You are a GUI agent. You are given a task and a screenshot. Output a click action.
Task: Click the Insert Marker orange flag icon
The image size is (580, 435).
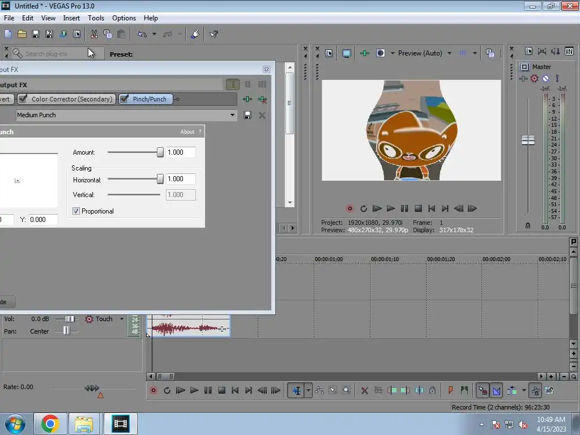[x=450, y=391]
